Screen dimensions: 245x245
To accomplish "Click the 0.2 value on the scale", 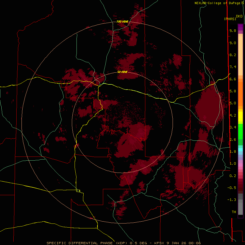I will [233, 176].
